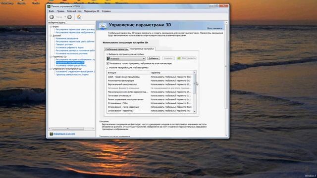Click the NVIDIA logo on the Восстановить button
317x178 pixels.
(179, 58)
